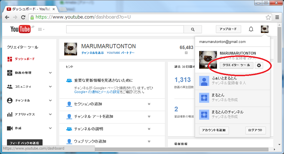284x154 pixels.
Task: Open コミュニティ sidebar item
Action: [23, 87]
